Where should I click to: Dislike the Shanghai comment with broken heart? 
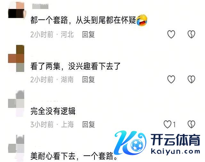191,124
